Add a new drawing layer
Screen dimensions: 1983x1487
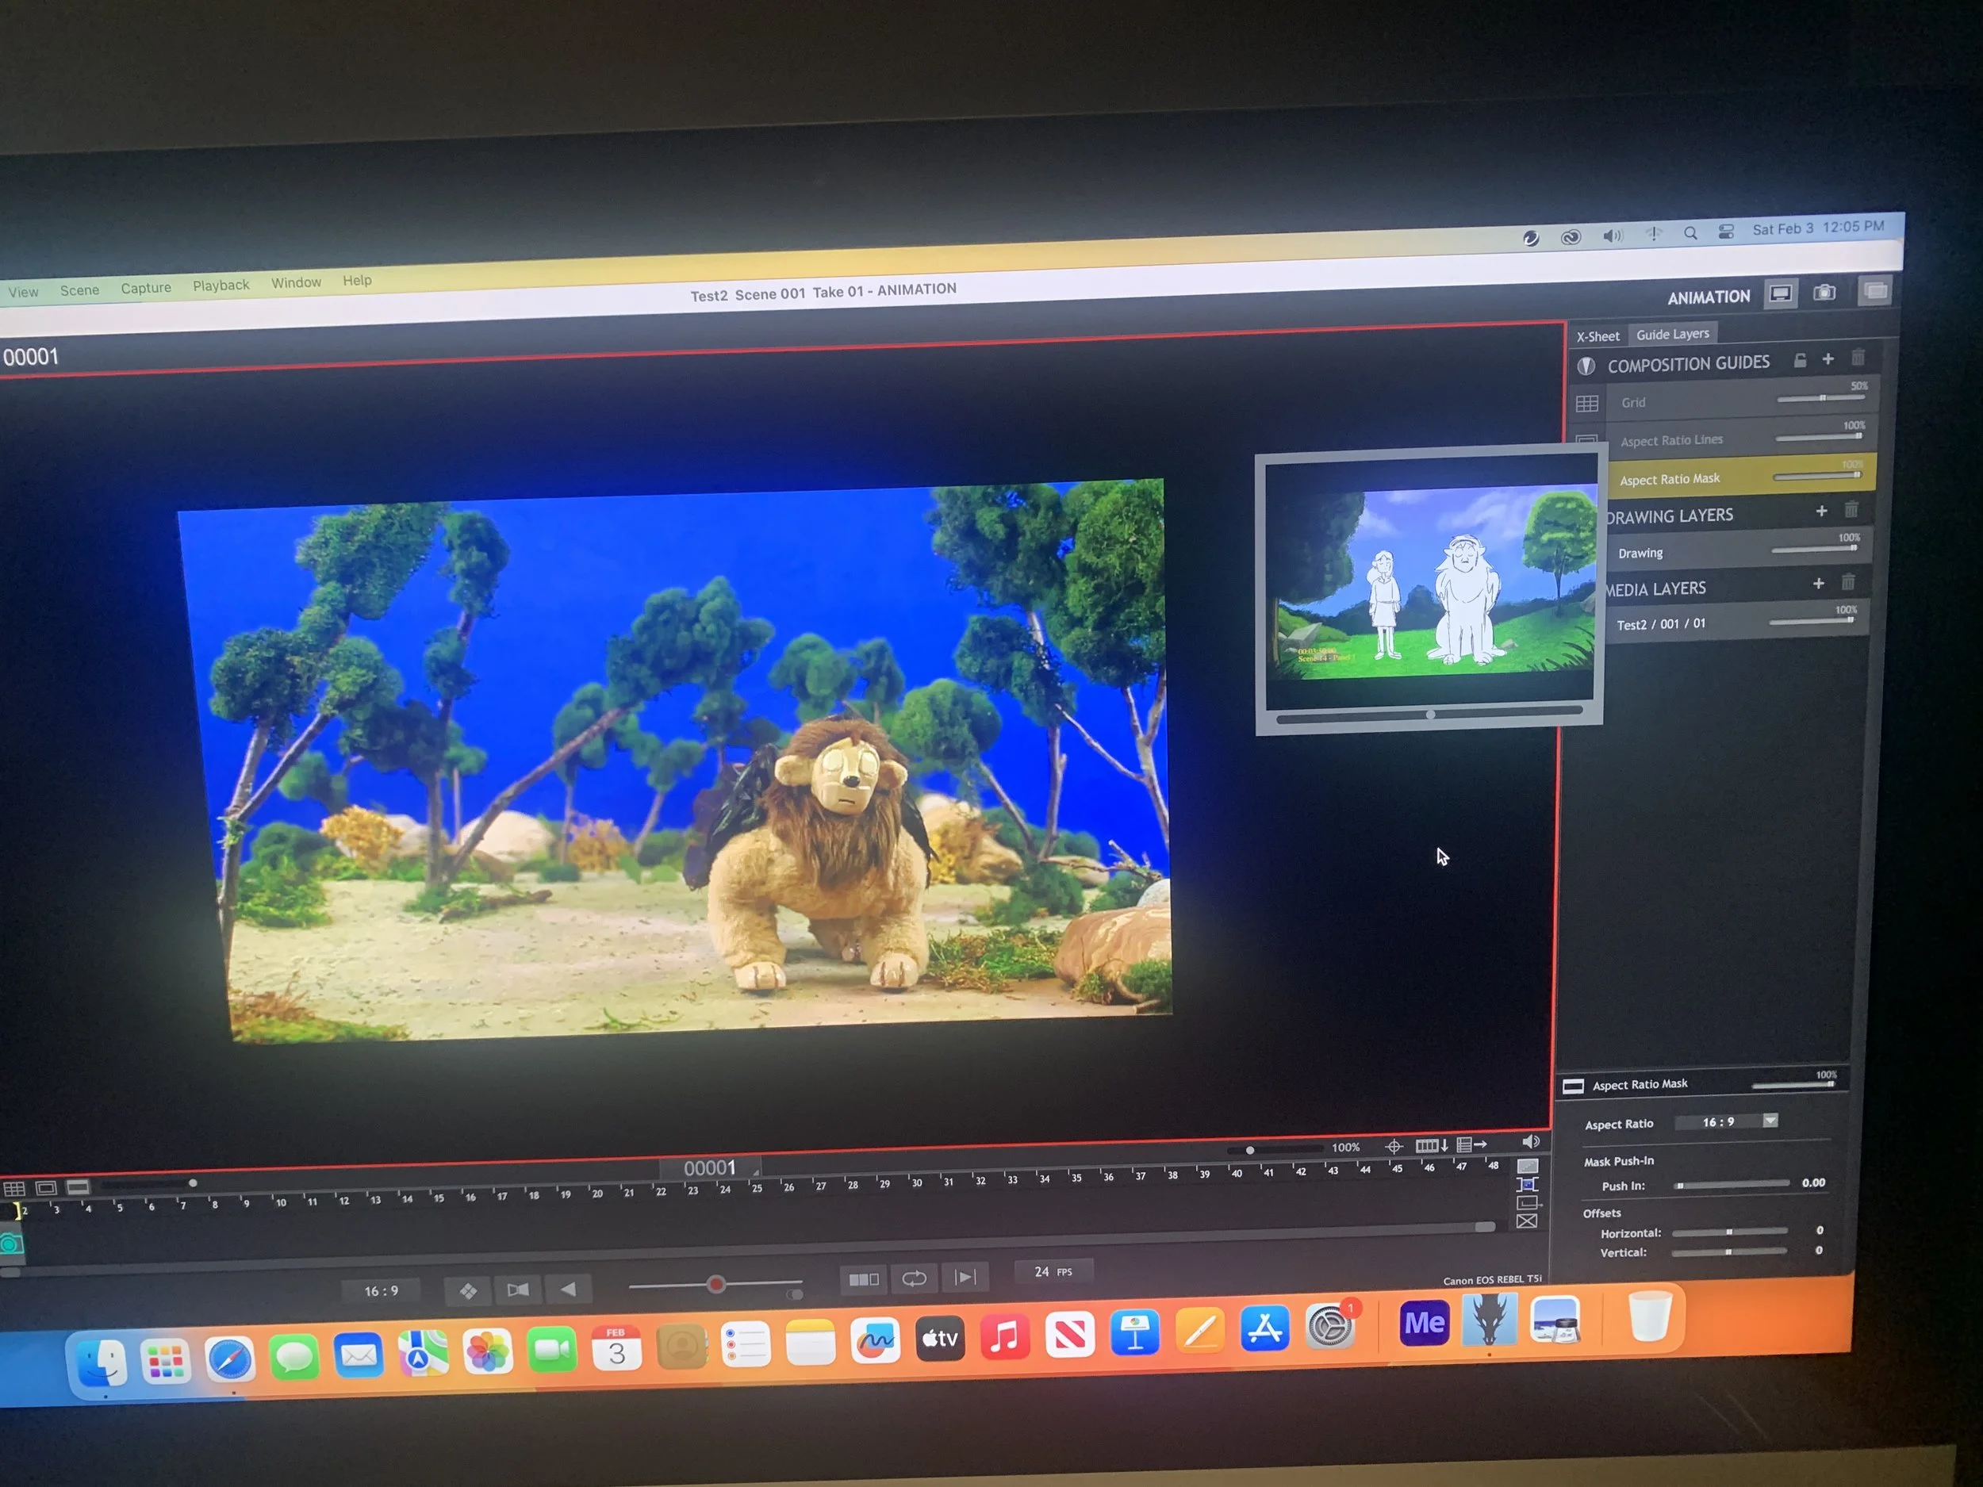click(x=1822, y=511)
